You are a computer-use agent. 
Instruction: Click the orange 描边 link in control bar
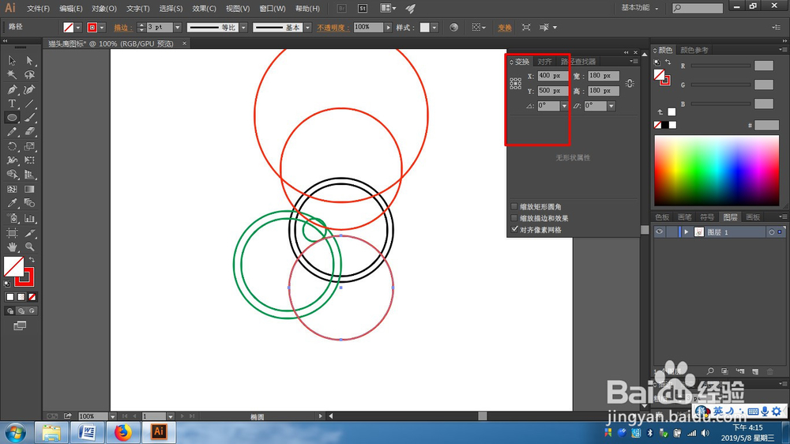(x=123, y=28)
